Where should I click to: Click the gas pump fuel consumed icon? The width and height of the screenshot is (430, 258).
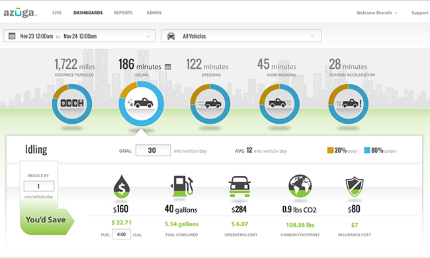tap(182, 186)
